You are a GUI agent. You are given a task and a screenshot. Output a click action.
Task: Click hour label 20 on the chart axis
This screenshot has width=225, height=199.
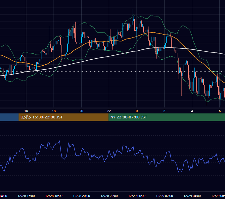[x=81, y=111]
